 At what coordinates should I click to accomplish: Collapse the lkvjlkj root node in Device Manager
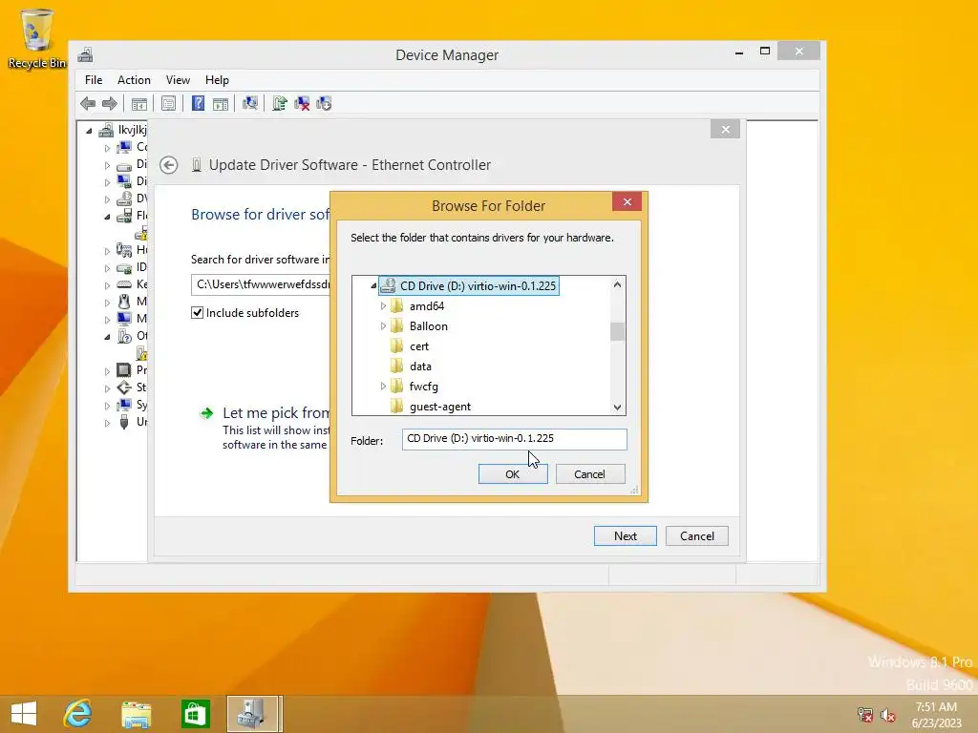pos(89,130)
